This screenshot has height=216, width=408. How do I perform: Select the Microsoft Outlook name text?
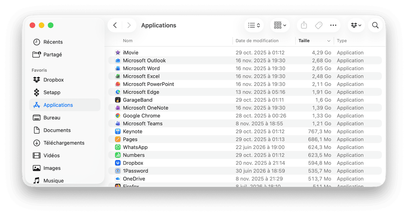tap(144, 61)
